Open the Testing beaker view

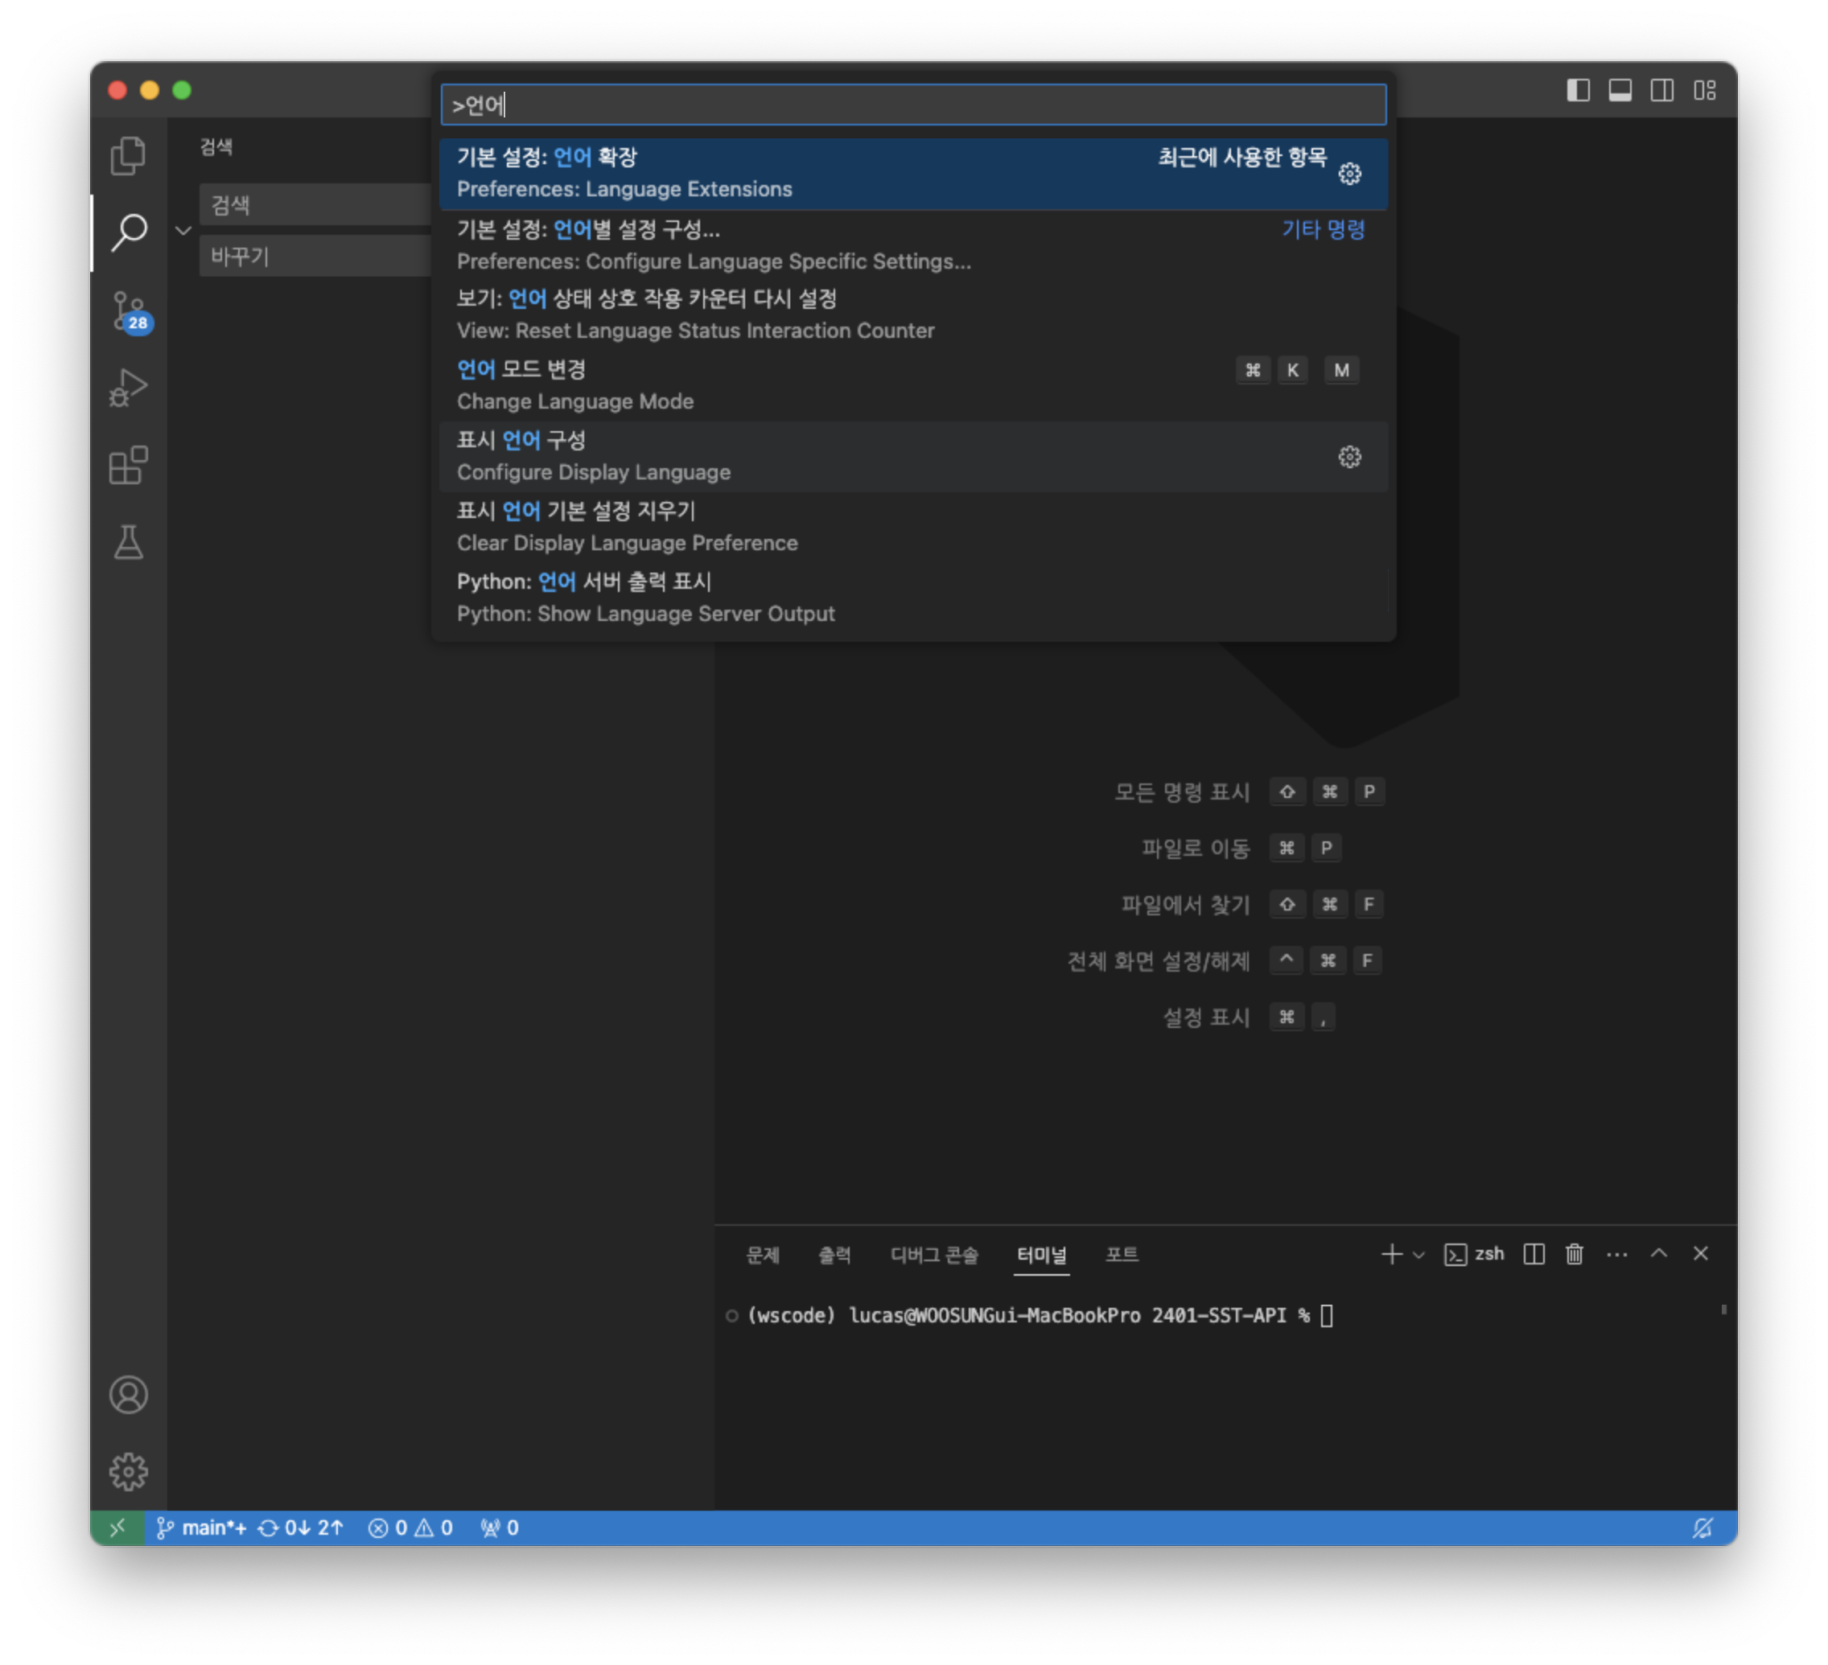click(x=128, y=543)
